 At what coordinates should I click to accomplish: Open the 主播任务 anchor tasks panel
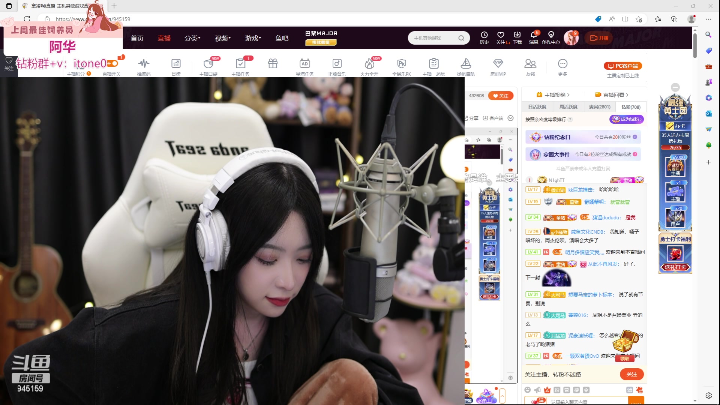(241, 66)
